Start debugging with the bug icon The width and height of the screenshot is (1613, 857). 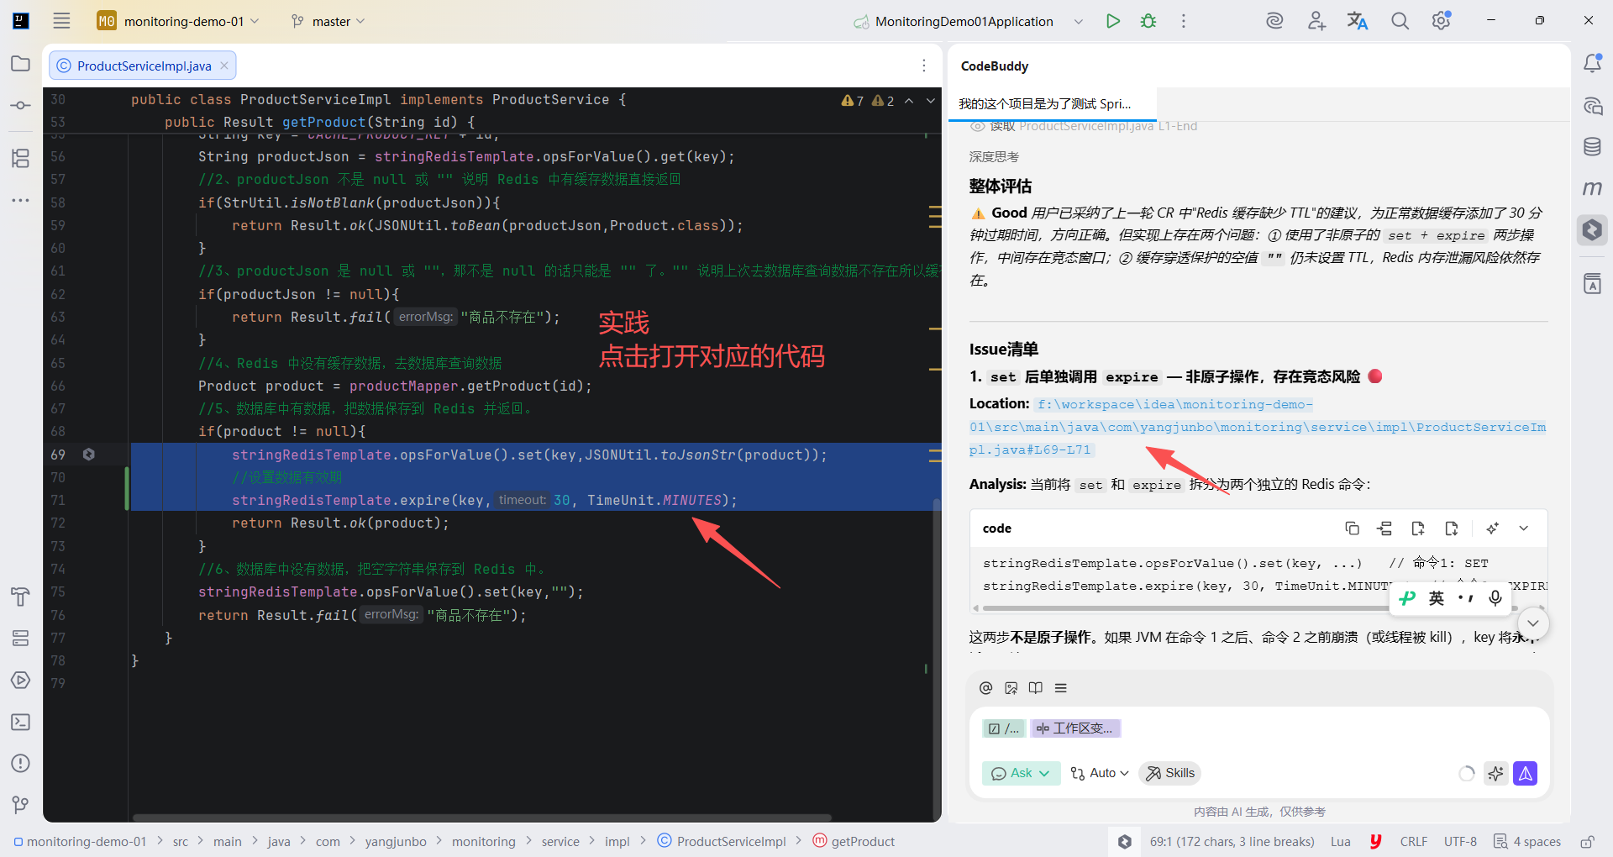pyautogui.click(x=1148, y=21)
